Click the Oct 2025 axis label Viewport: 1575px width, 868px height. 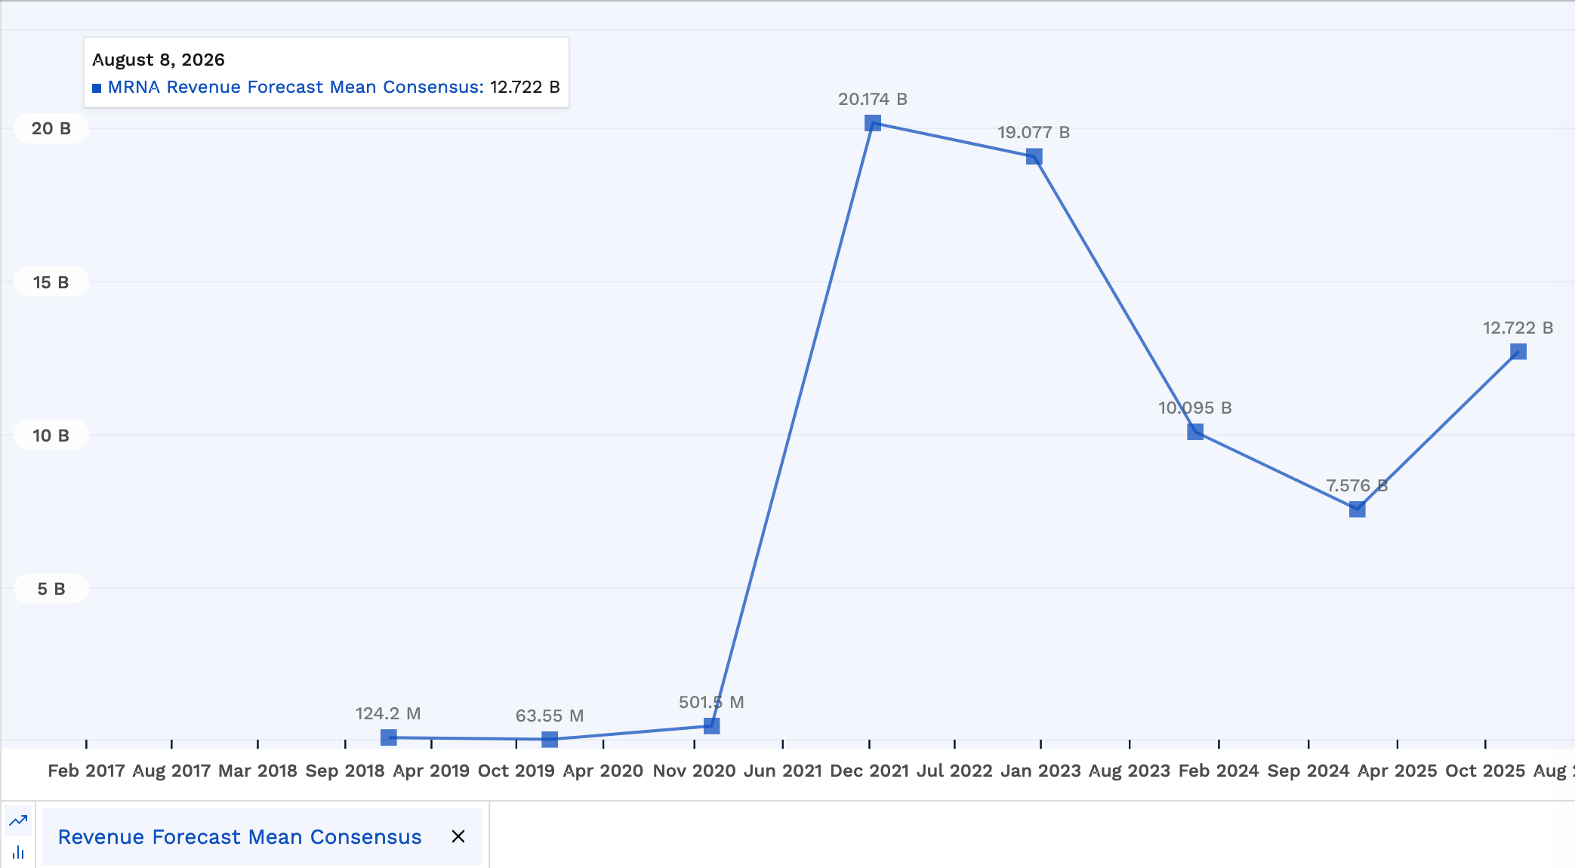tap(1485, 771)
